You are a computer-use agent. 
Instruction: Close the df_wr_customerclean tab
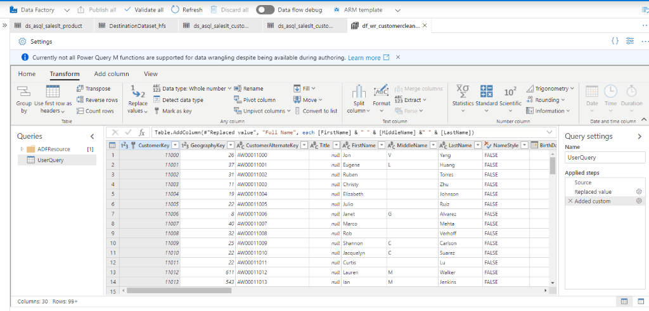(424, 25)
